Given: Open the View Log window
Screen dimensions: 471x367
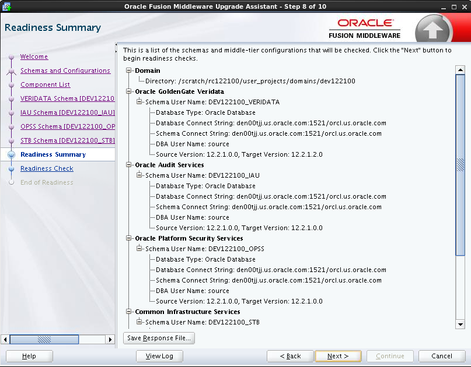Looking at the screenshot, I should pos(159,356).
